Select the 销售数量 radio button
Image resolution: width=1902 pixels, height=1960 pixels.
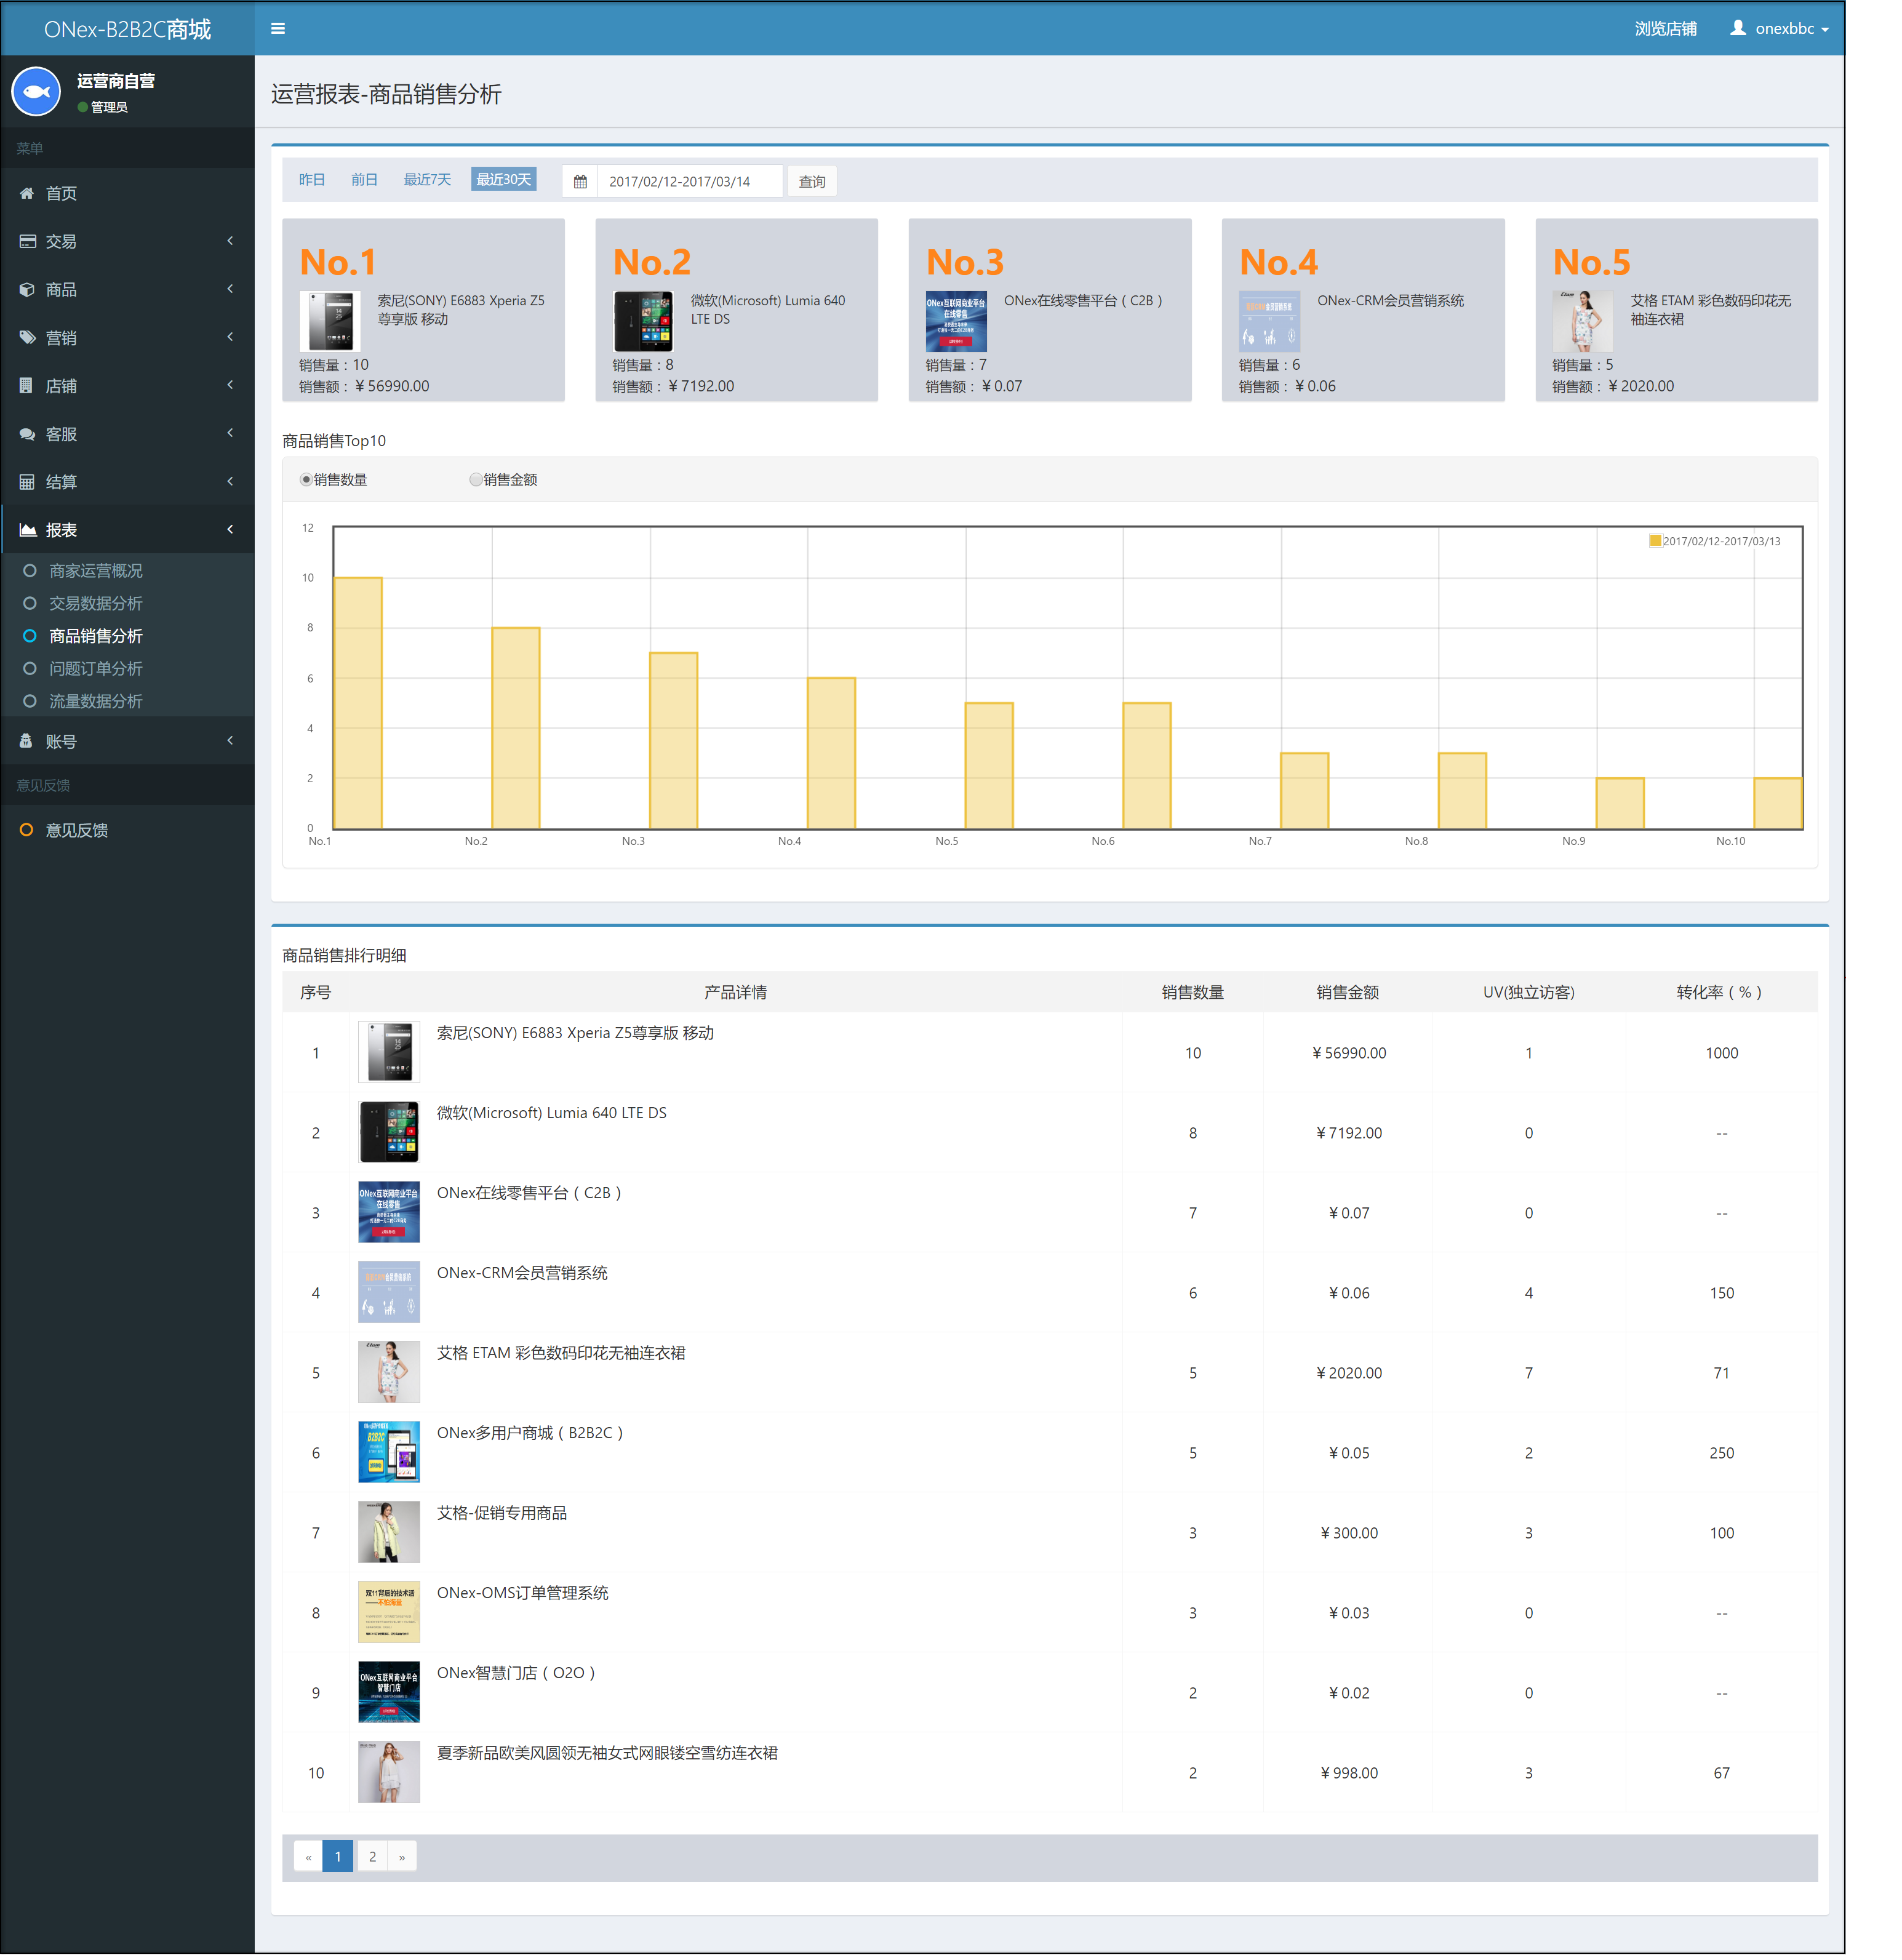click(x=306, y=480)
